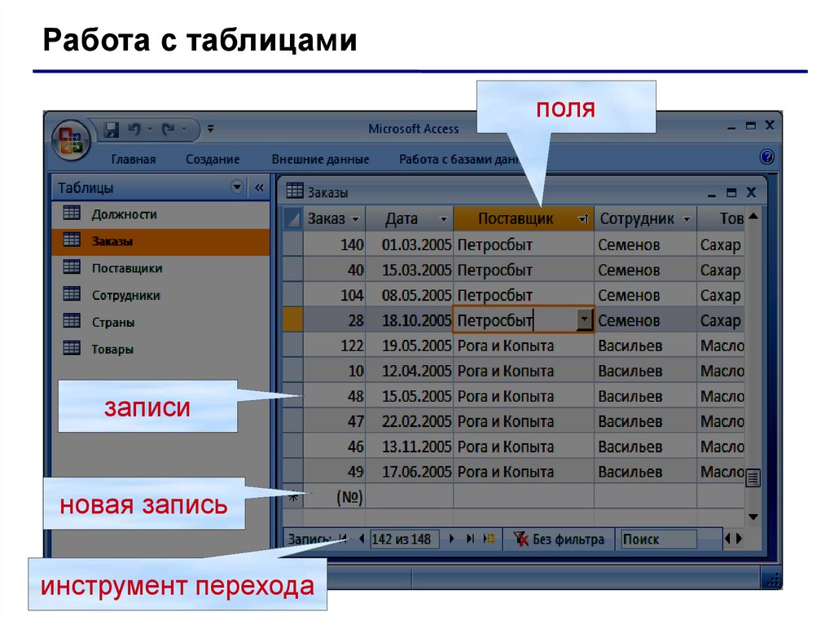The image size is (834, 625).
Task: Click the Заказы datasheet window icon
Action: pos(295,191)
